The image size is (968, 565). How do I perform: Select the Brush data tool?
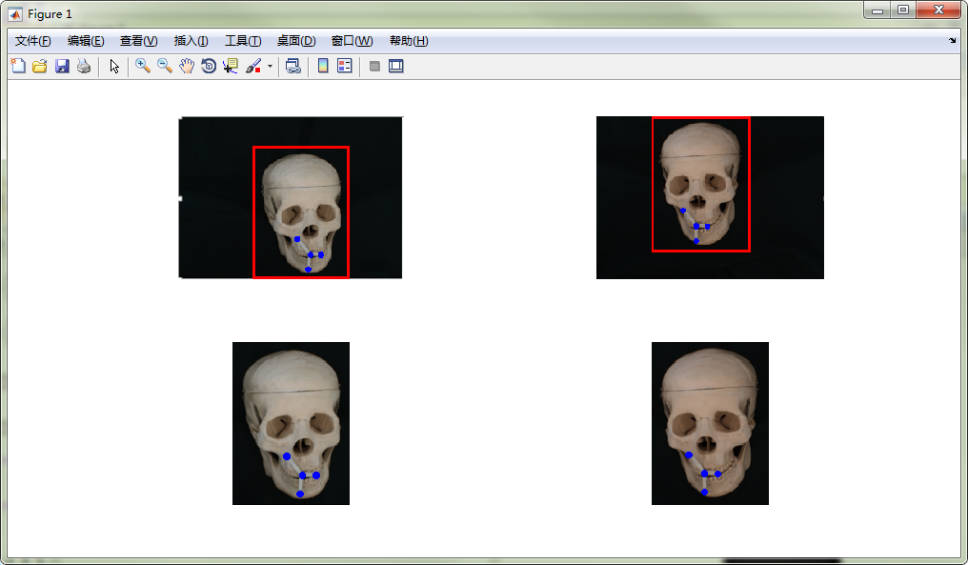[x=253, y=66]
